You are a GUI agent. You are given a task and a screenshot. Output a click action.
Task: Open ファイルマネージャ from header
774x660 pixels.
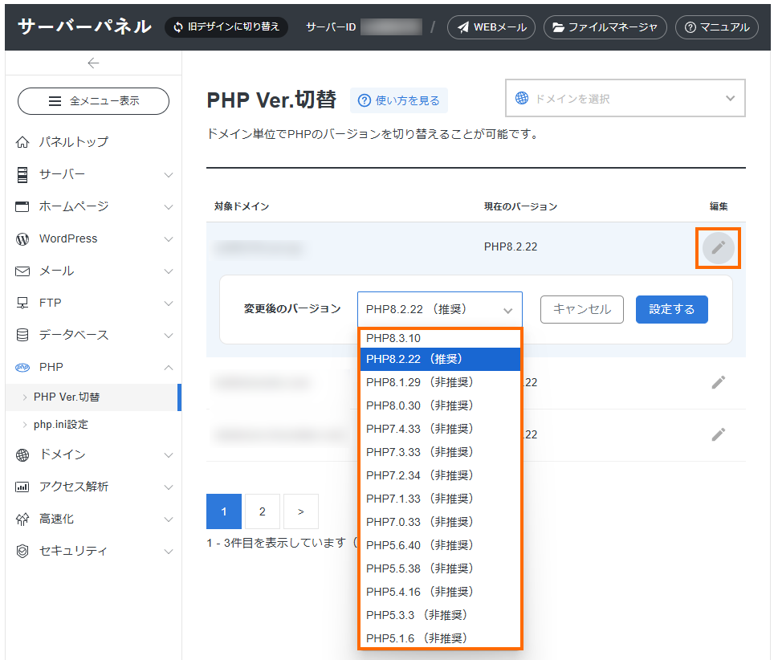pos(605,27)
